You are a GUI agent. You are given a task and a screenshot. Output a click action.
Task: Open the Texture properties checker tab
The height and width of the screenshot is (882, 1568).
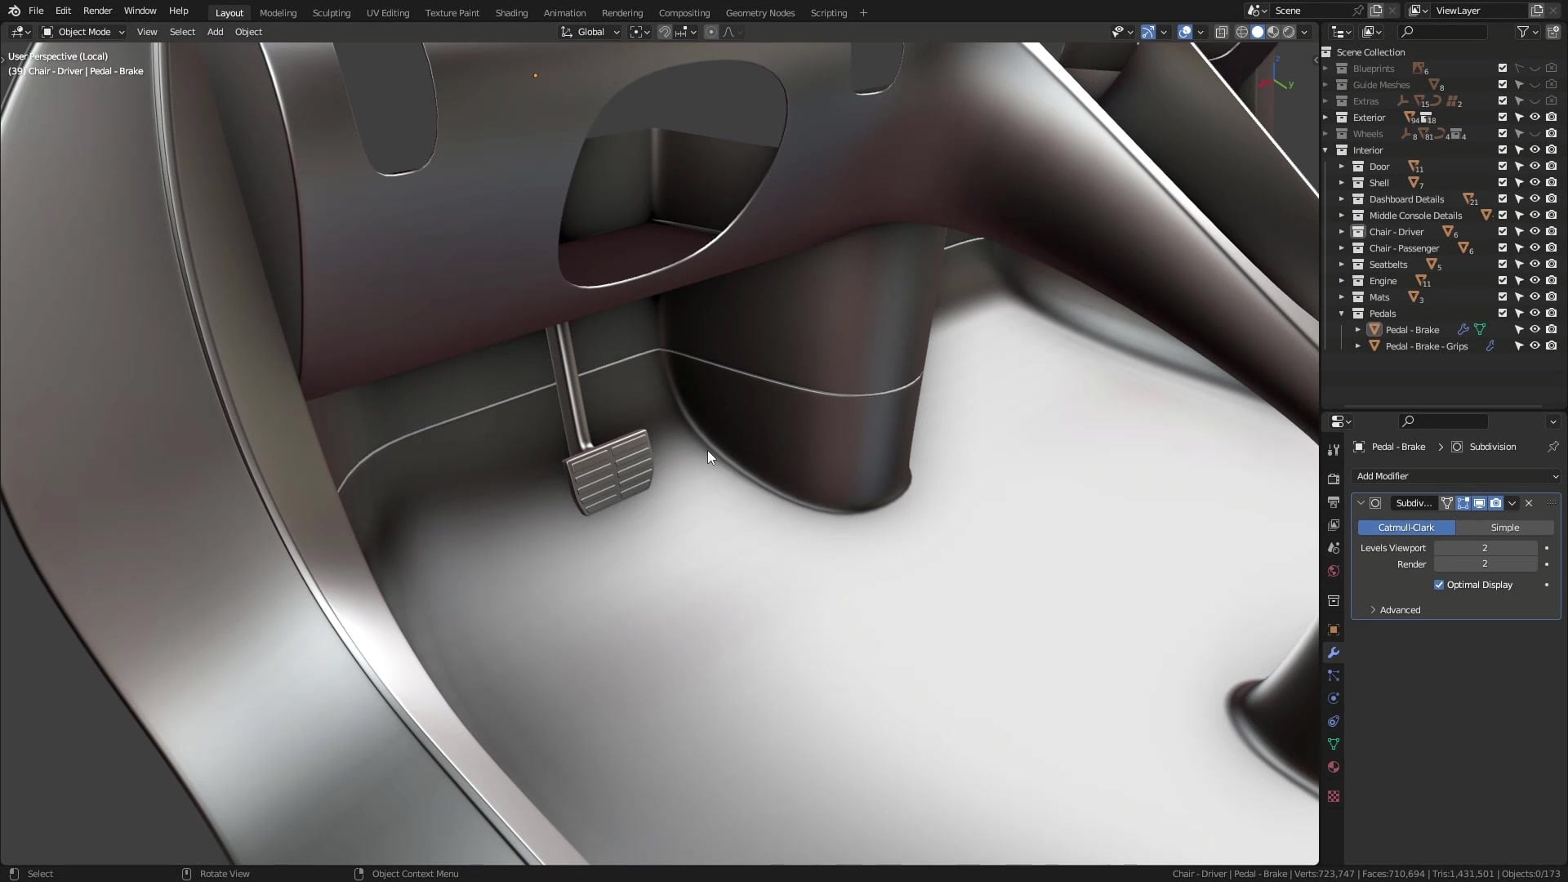pyautogui.click(x=1334, y=796)
